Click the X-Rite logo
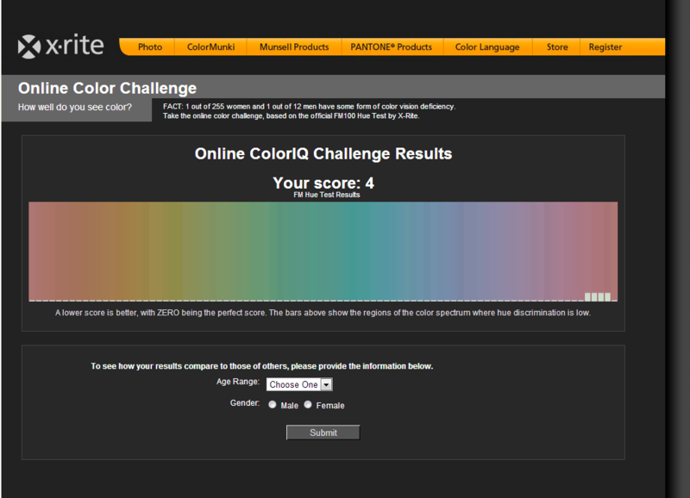 (60, 46)
